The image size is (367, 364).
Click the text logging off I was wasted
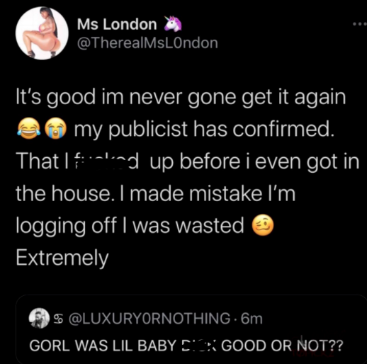(130, 226)
